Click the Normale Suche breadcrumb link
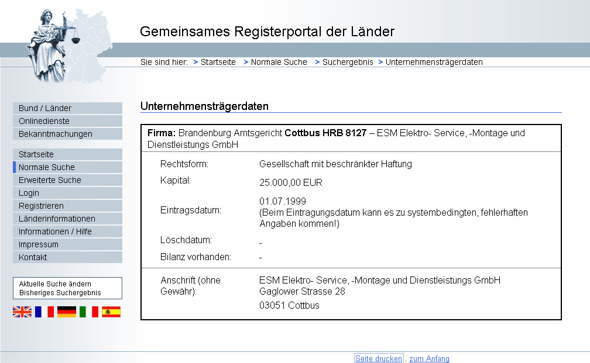 pos(279,62)
